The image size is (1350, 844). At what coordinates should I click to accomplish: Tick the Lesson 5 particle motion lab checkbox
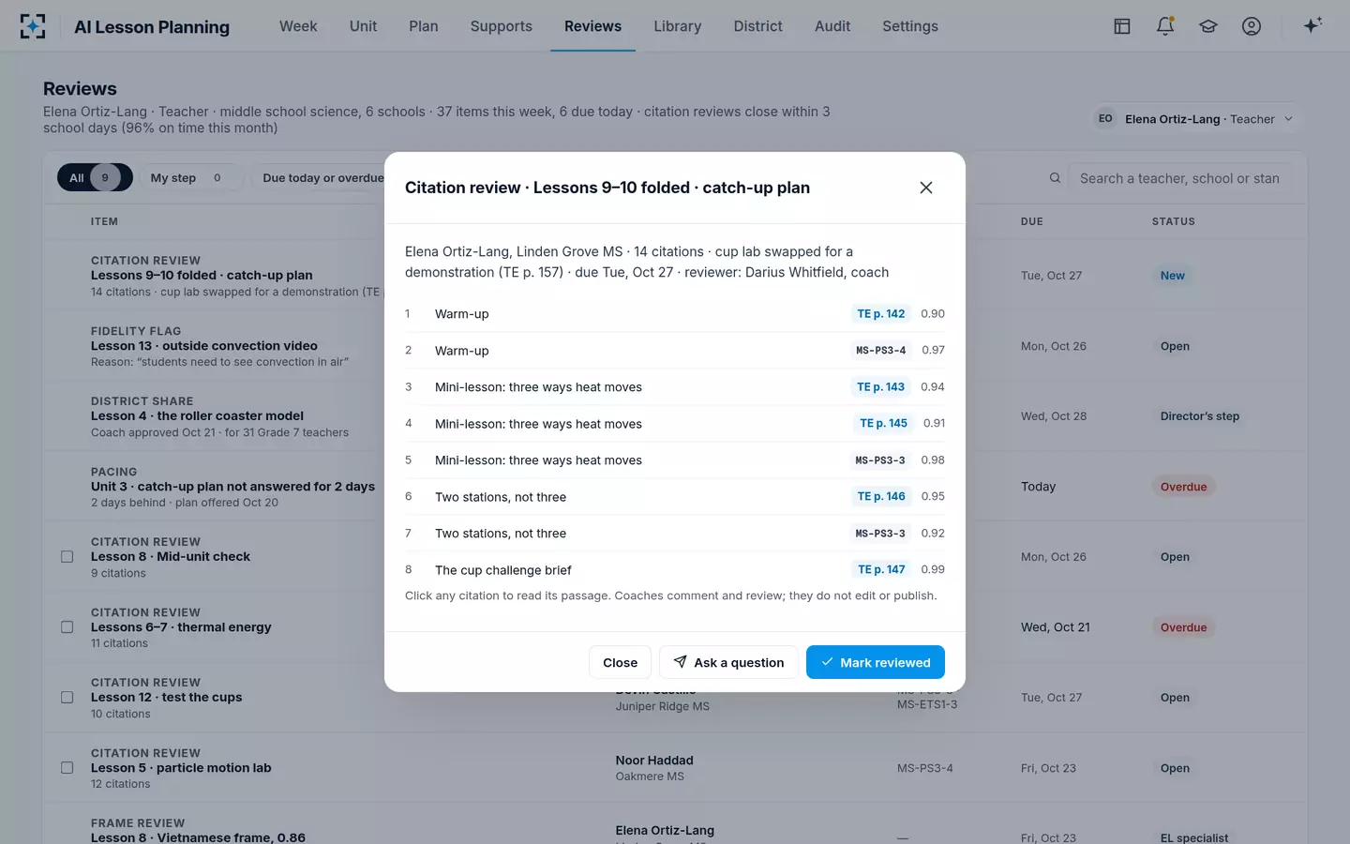pyautogui.click(x=67, y=768)
